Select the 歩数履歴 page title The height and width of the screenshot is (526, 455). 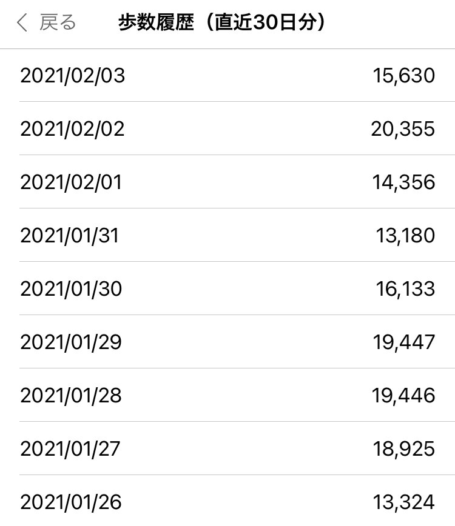pos(221,22)
